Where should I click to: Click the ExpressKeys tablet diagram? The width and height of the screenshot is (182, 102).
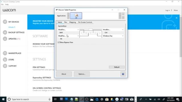click(x=91, y=33)
